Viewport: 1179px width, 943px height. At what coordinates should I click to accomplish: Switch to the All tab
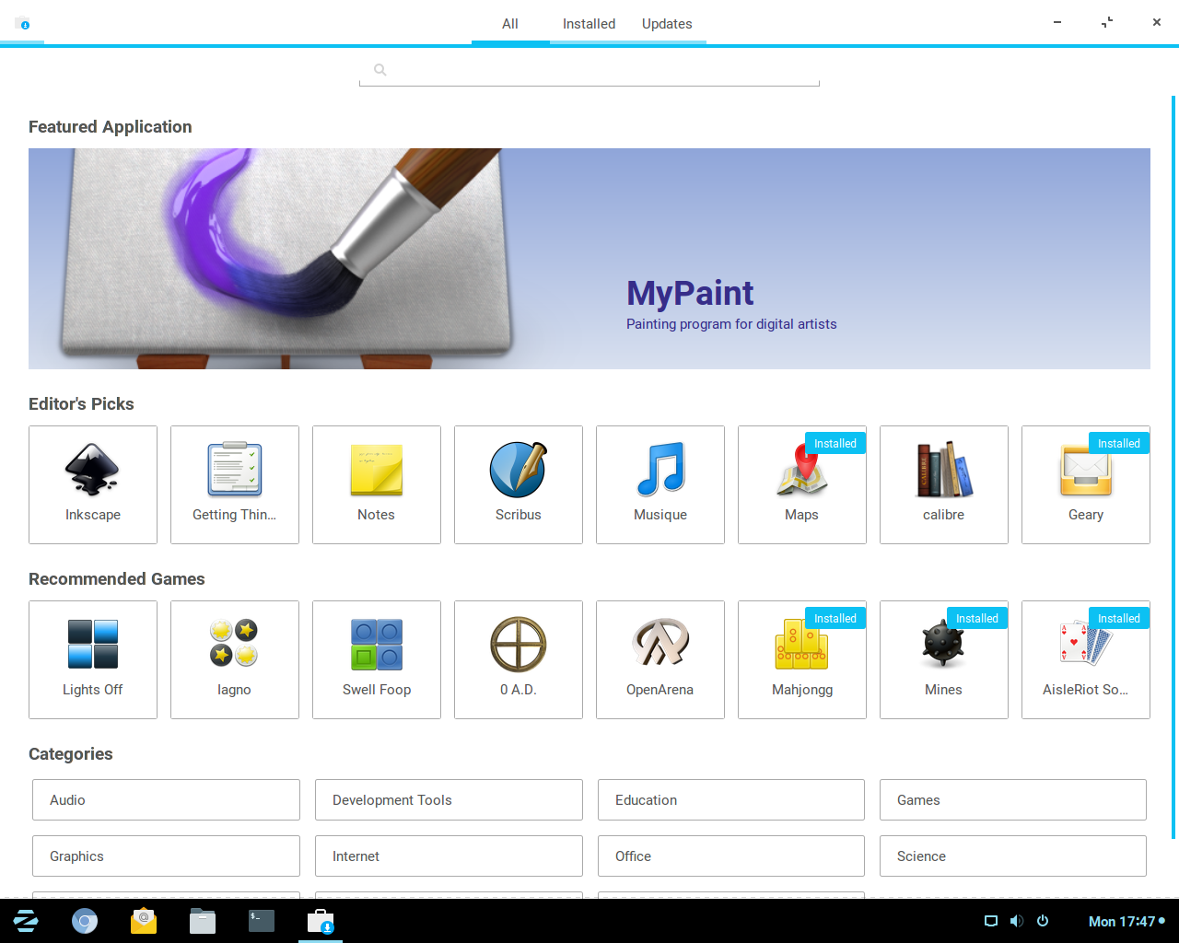click(x=510, y=24)
